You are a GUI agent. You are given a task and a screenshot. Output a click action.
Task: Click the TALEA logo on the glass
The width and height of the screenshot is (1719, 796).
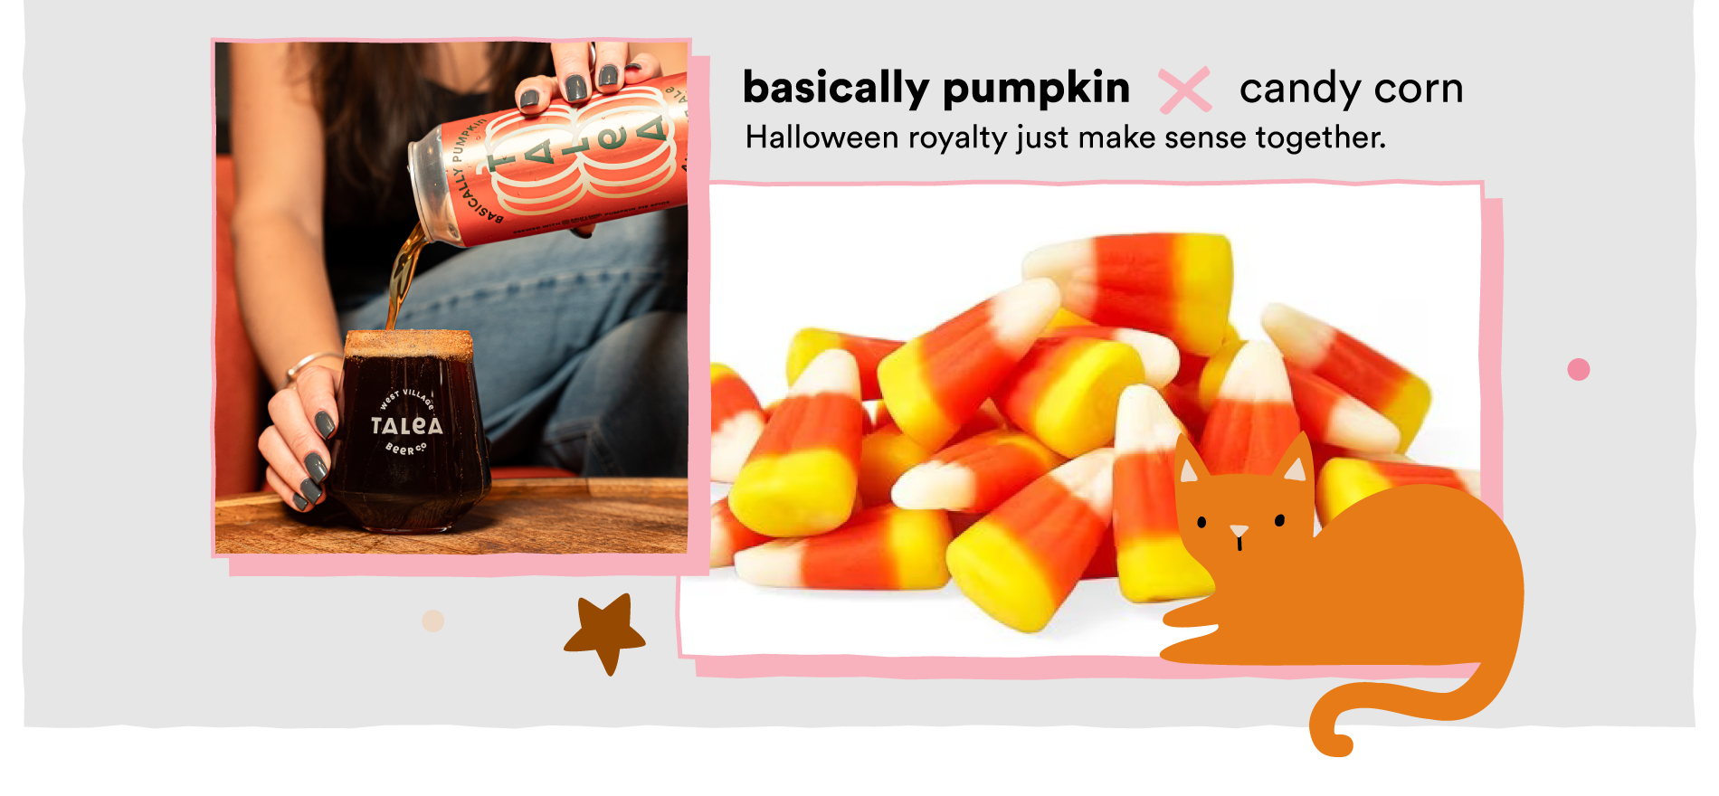[x=406, y=422]
